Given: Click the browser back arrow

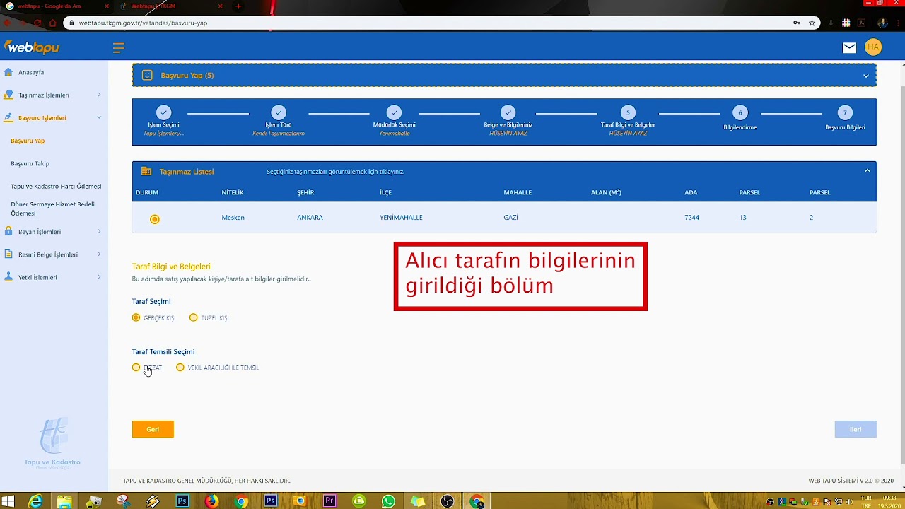Looking at the screenshot, I should pos(8,23).
